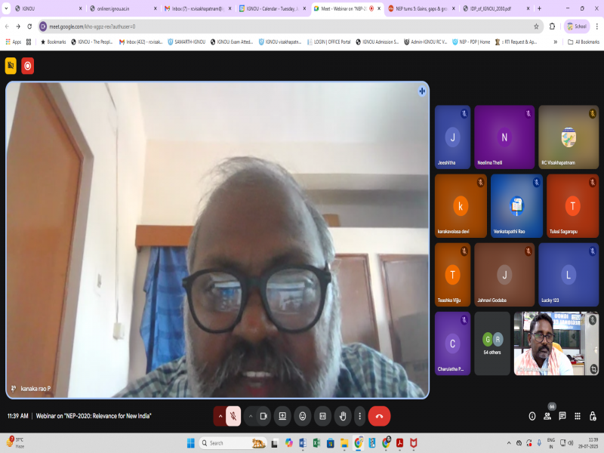
Task: Select the RC Visakhapatnam participant tile
Action: click(x=569, y=137)
